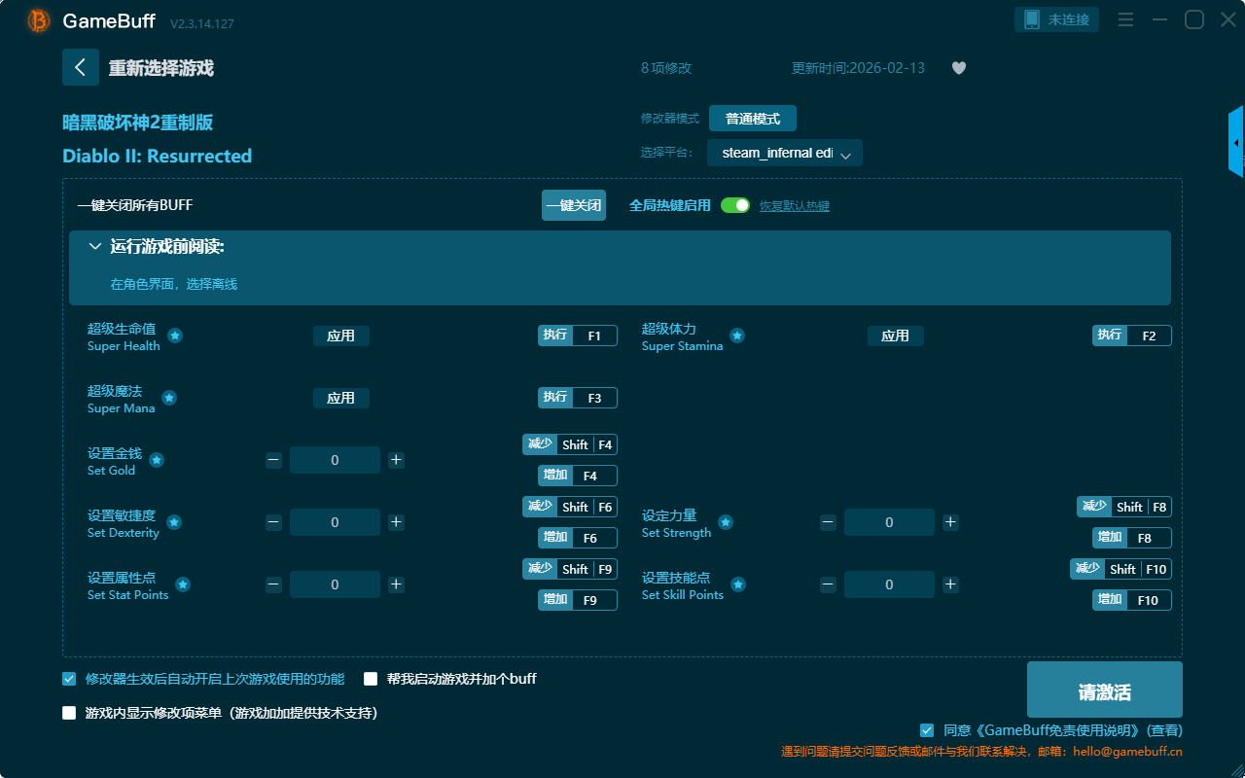
Task: Click the back arrow to reselect game
Action: point(81,67)
